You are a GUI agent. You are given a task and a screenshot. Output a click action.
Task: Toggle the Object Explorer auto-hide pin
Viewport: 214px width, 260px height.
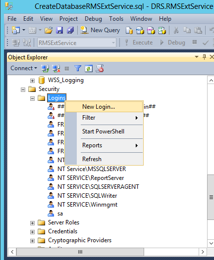pos(205,57)
